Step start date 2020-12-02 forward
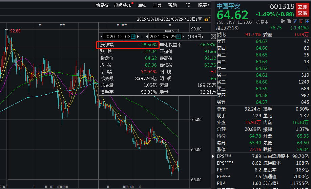Viewport: 311px width, 189px height. tap(138, 37)
